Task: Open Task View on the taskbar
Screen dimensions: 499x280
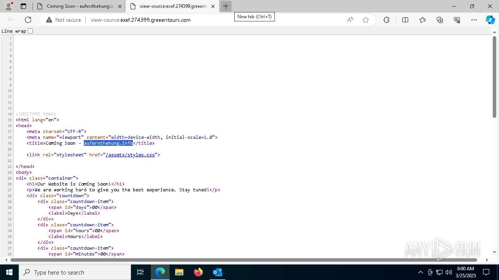Action: pos(140,272)
